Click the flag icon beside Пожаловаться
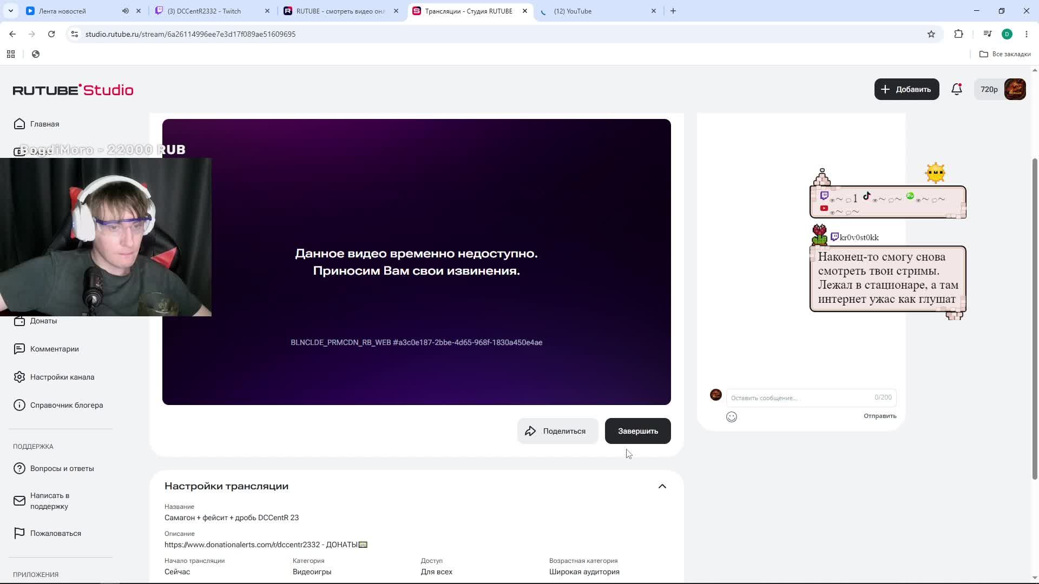Image resolution: width=1039 pixels, height=584 pixels. pos(19,533)
